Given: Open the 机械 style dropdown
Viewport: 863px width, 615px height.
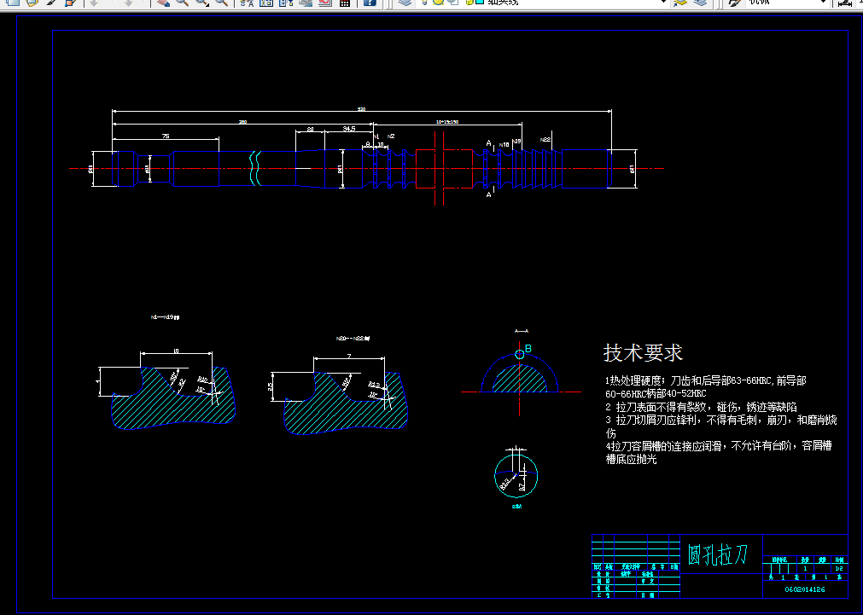Looking at the screenshot, I should pyautogui.click(x=822, y=3).
